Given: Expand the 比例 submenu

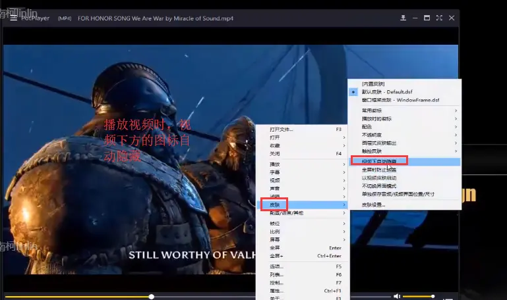Looking at the screenshot, I should point(302,232).
